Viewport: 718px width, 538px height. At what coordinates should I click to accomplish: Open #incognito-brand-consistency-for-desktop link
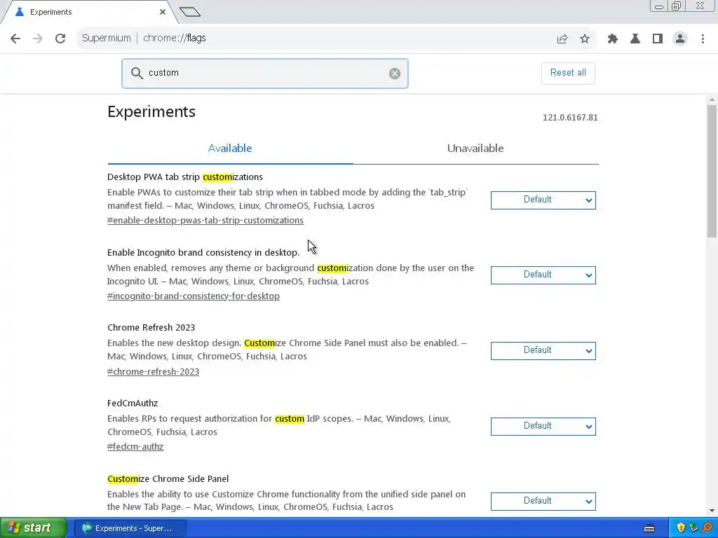point(194,296)
